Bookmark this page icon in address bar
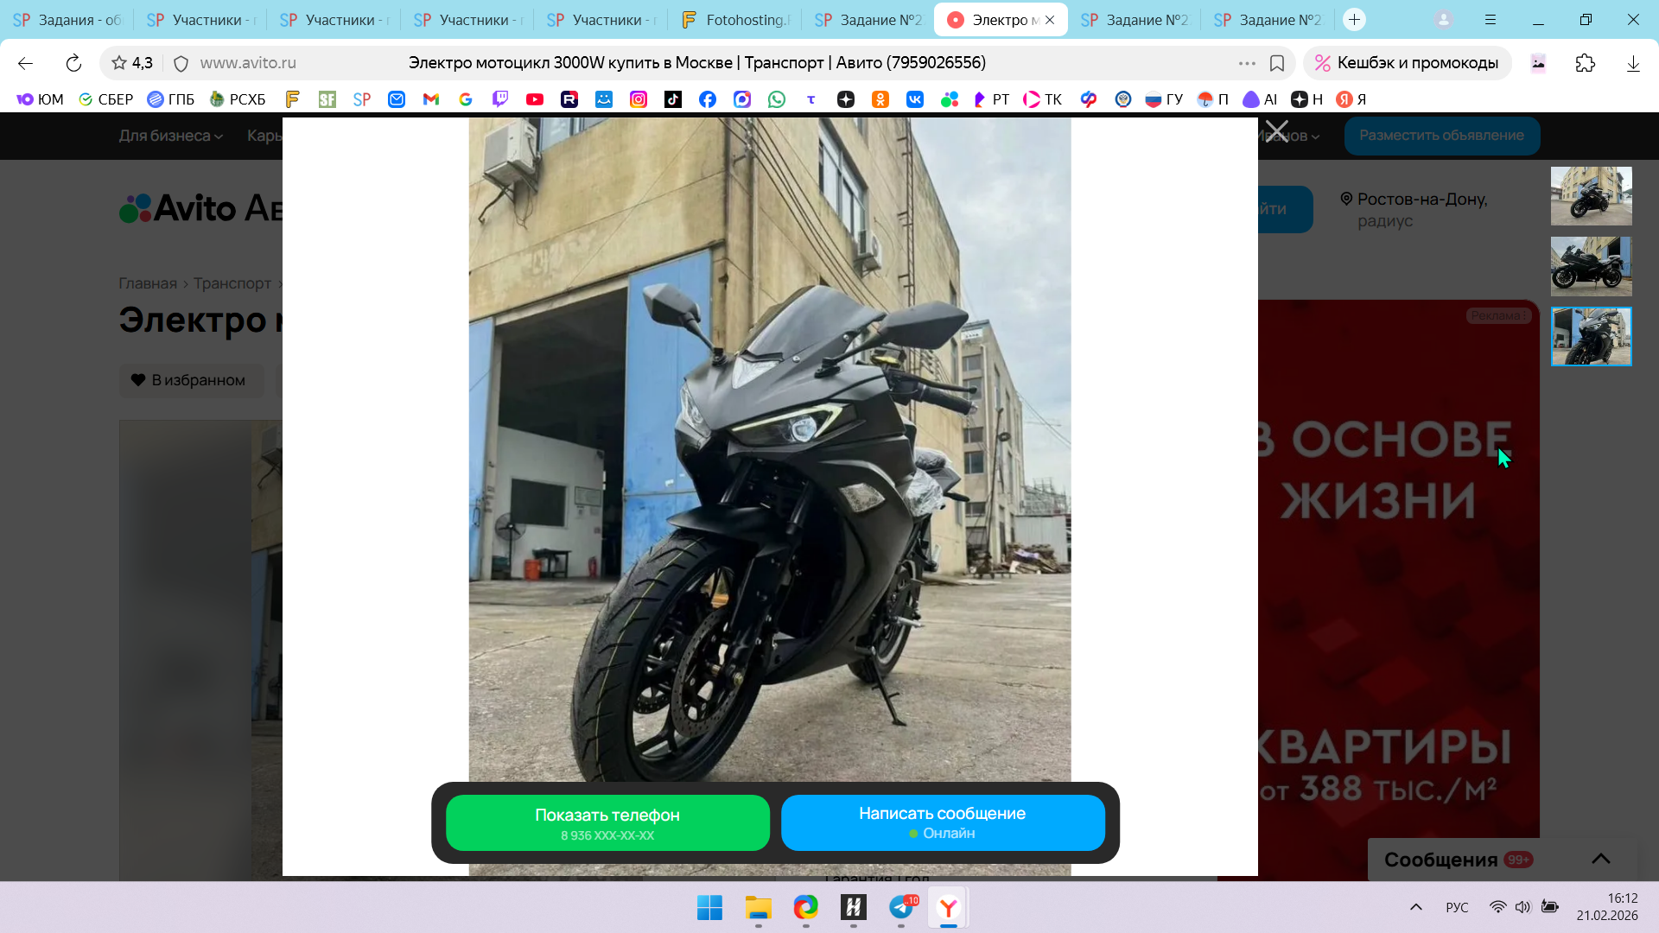The image size is (1659, 933). (x=1277, y=63)
